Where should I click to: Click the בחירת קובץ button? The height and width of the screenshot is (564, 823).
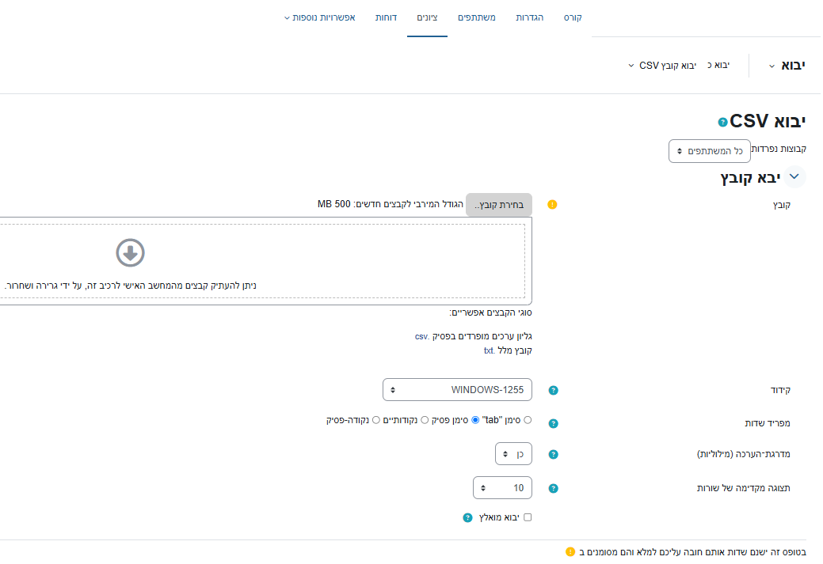point(499,205)
